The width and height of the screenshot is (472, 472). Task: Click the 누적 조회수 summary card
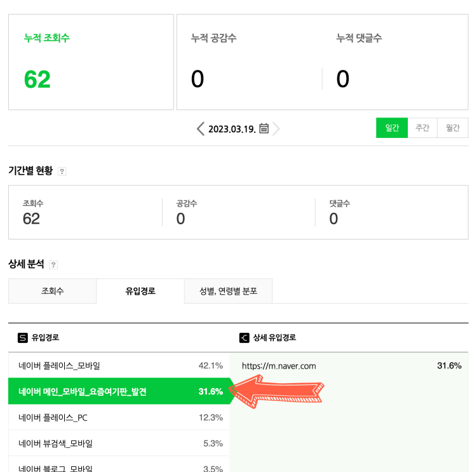91,62
